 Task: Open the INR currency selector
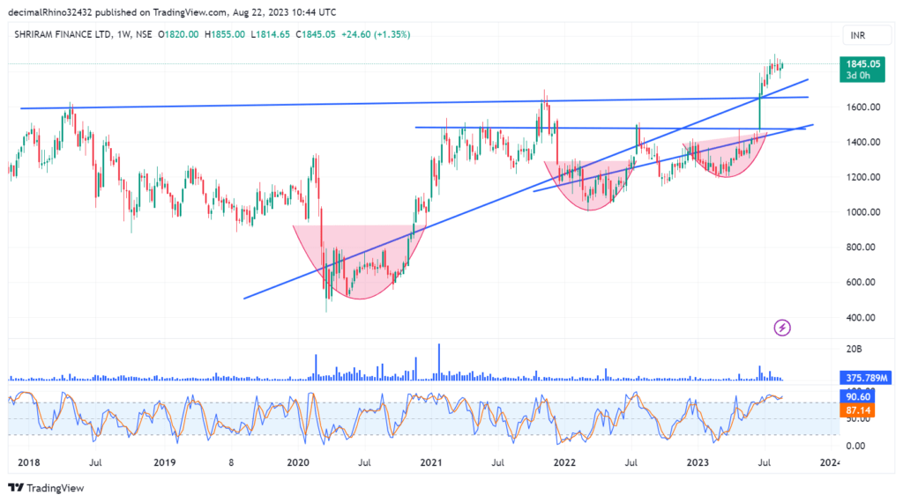pos(866,35)
